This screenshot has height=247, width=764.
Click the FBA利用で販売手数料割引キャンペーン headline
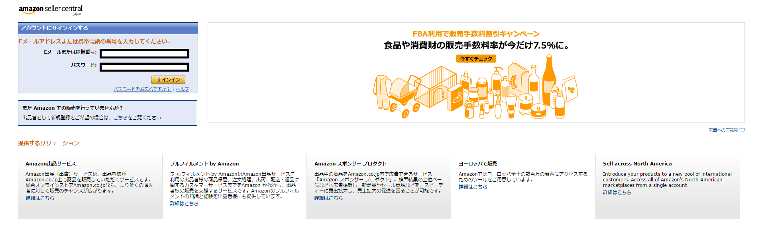pos(476,34)
